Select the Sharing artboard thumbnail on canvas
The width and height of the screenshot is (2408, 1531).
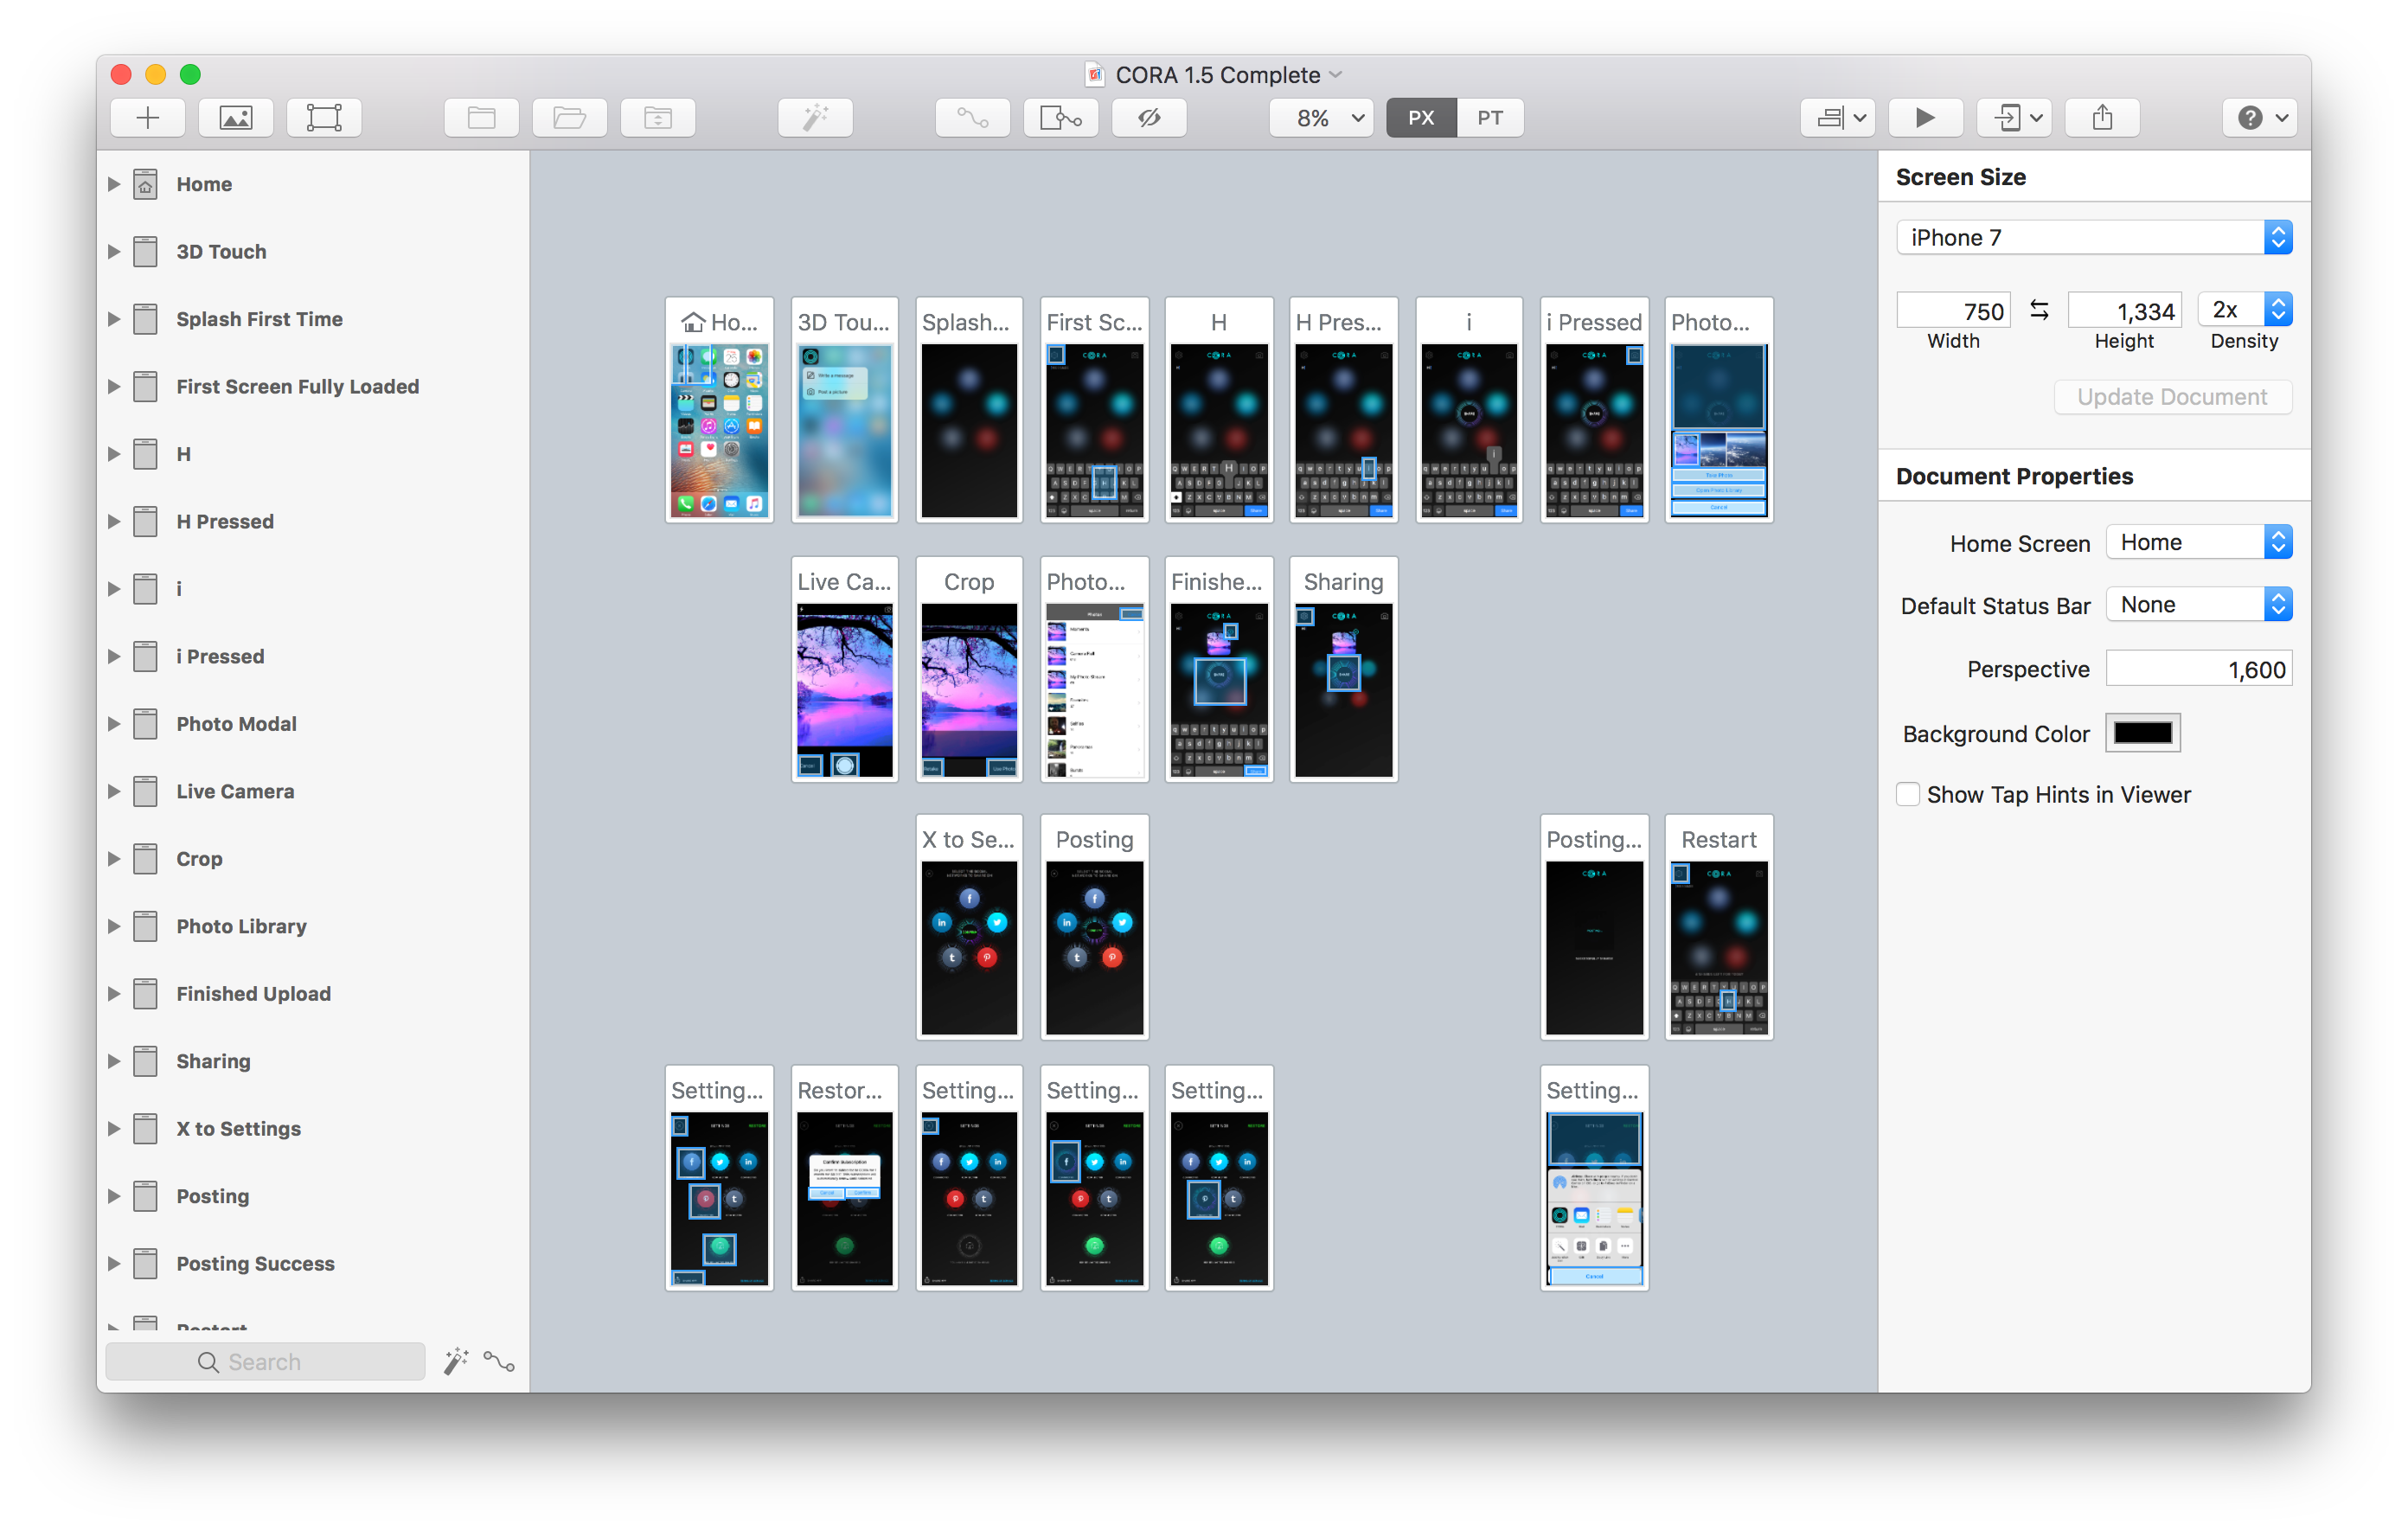pos(1343,670)
